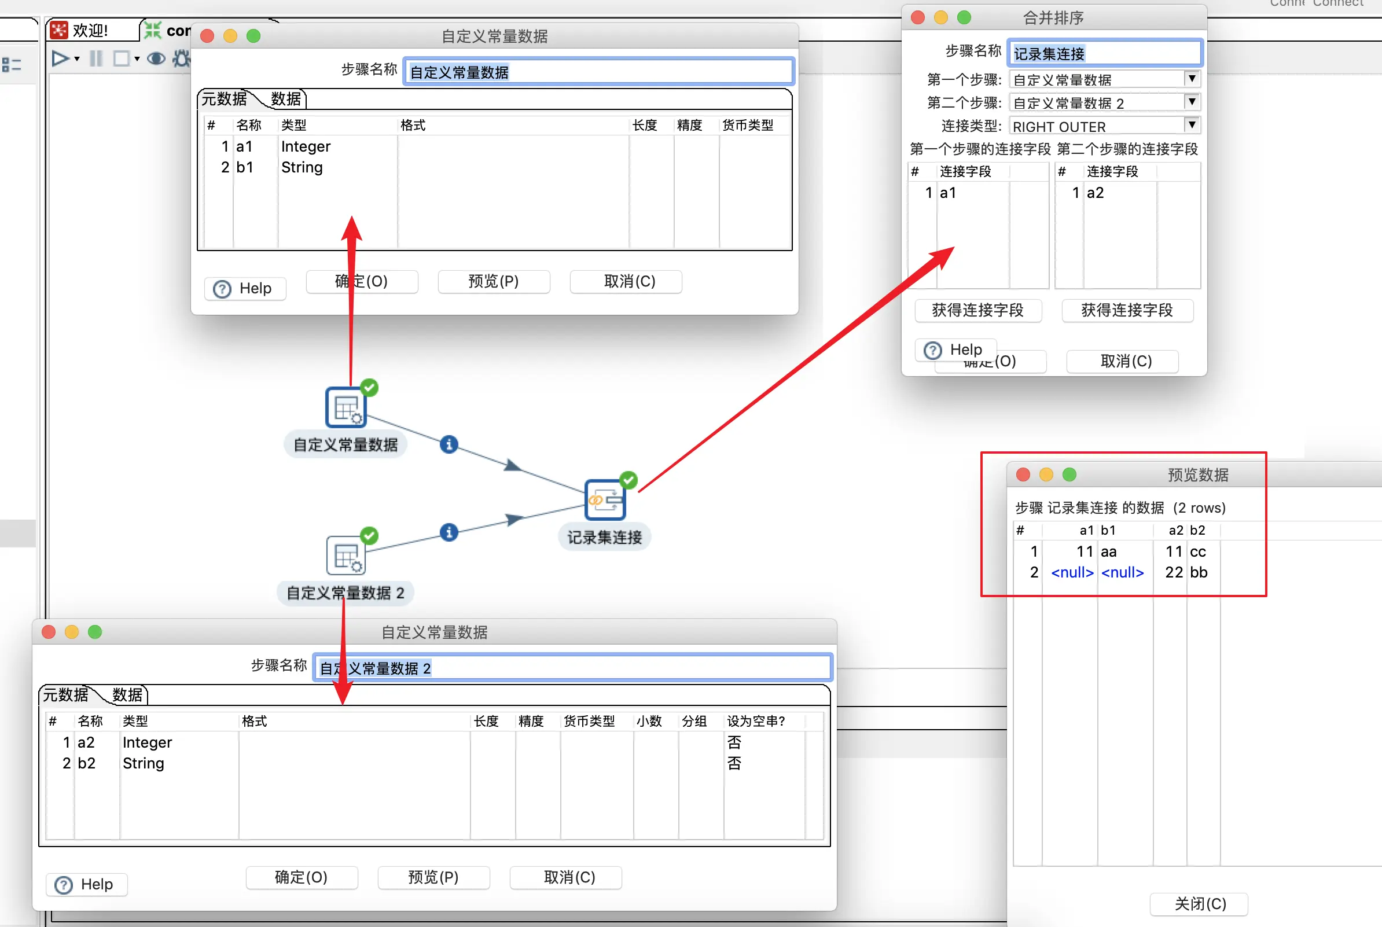Click 预览(P) button in bottom dialog

click(x=433, y=877)
